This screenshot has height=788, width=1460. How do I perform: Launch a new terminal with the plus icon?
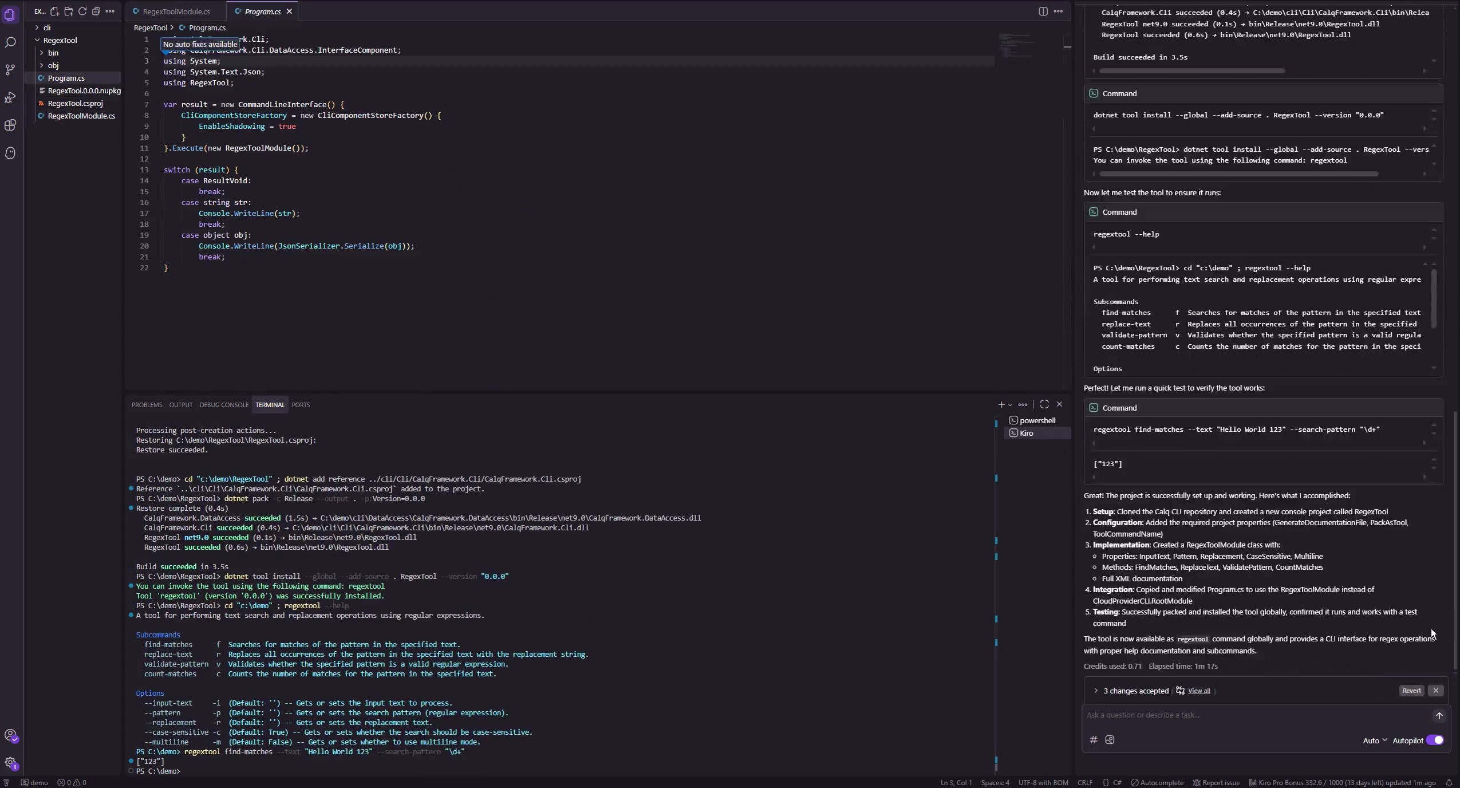pos(1001,404)
